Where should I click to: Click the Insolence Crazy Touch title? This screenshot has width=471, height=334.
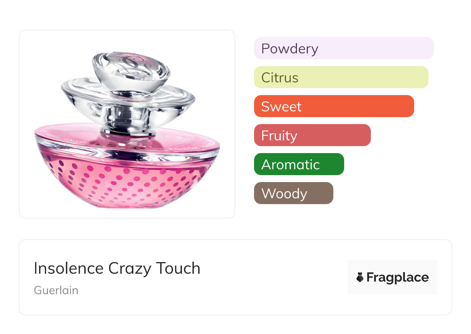(x=117, y=268)
